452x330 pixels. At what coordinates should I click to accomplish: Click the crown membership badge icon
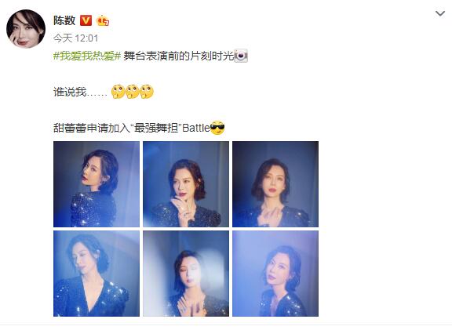(x=103, y=20)
